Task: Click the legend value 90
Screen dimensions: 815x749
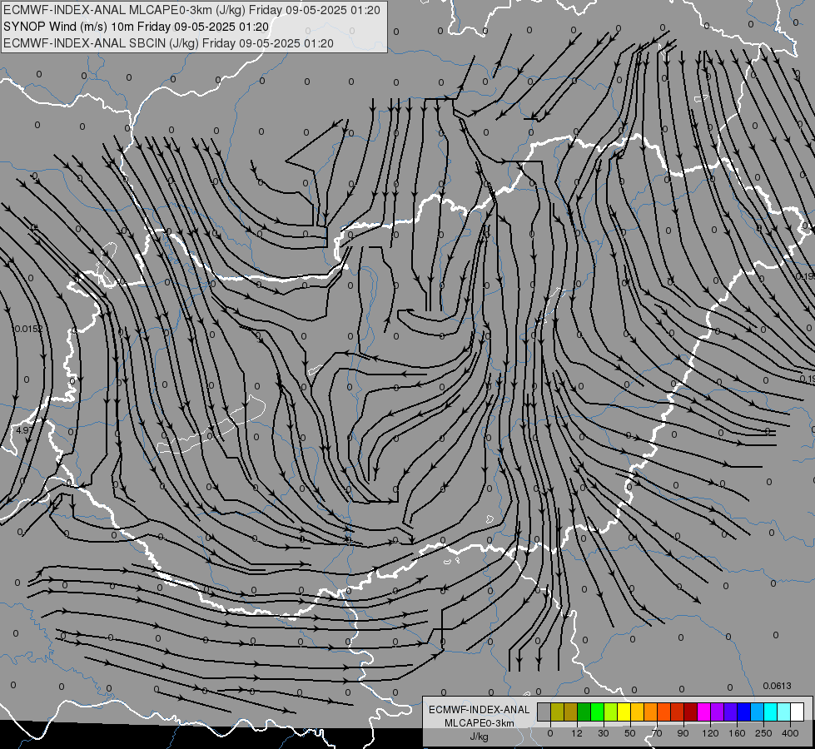Action: pyautogui.click(x=683, y=733)
